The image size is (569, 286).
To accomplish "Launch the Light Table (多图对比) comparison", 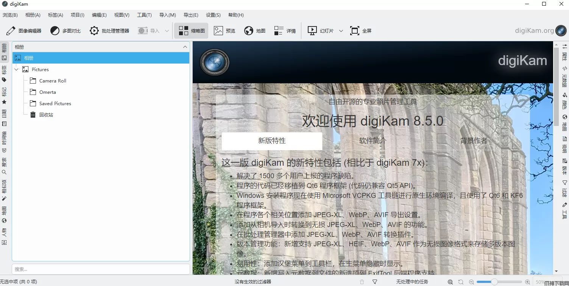I will click(65, 31).
